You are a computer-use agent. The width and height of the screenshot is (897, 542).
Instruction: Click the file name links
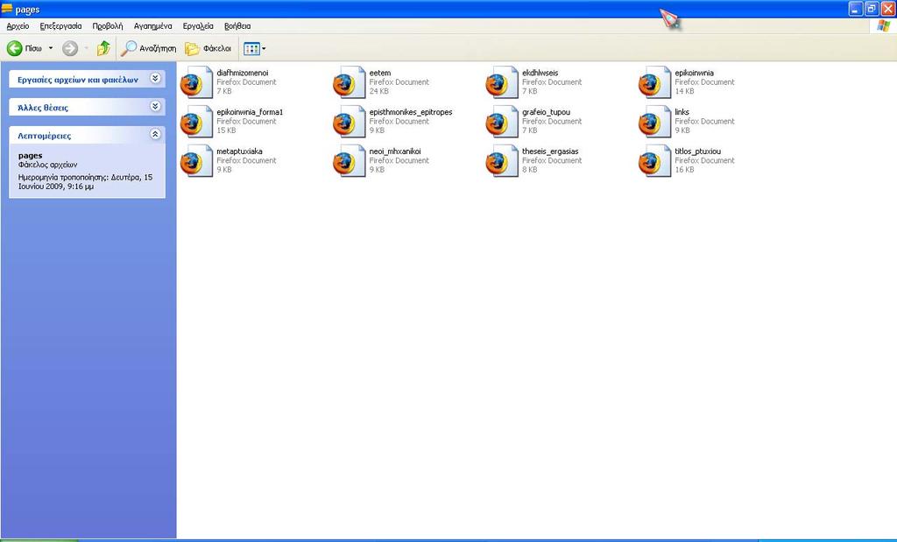[682, 112]
